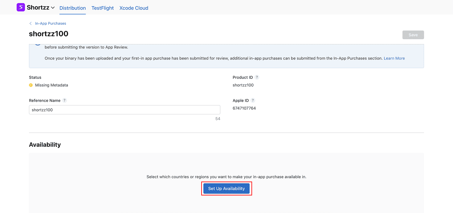Click the Product ID value shortzz100
The width and height of the screenshot is (453, 213).
pyautogui.click(x=243, y=85)
